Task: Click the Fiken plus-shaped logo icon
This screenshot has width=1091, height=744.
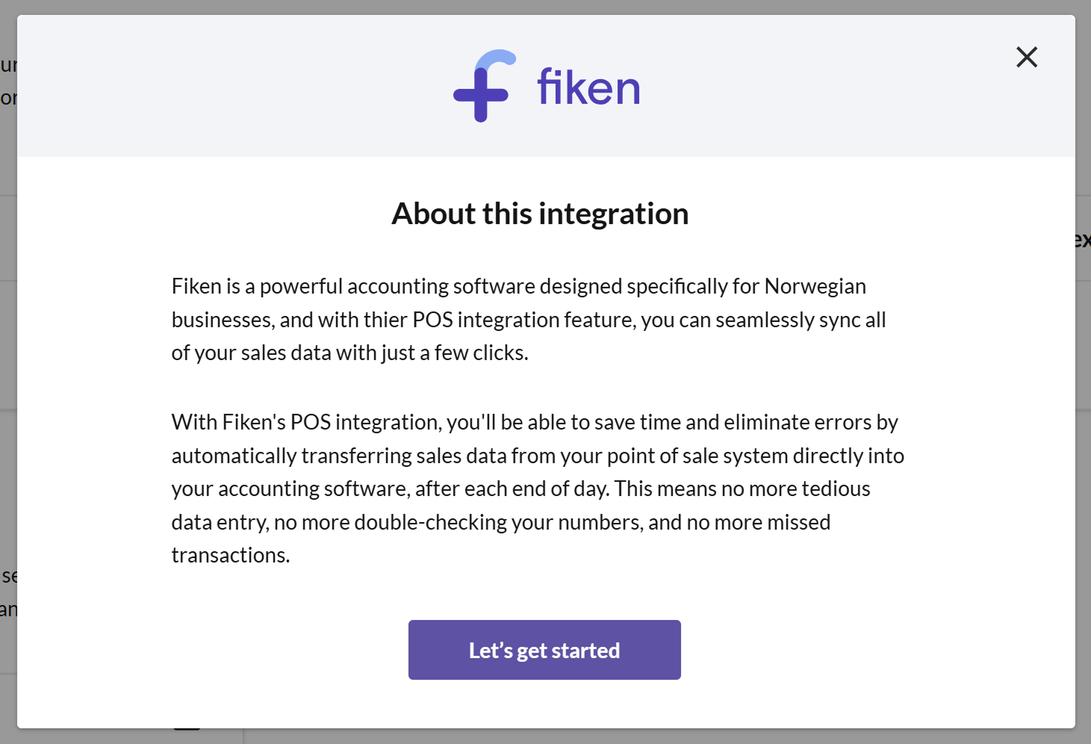Action: (x=482, y=87)
